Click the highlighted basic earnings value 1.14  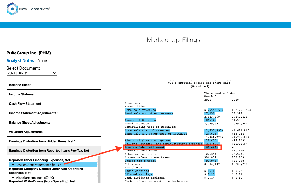coord(211,171)
